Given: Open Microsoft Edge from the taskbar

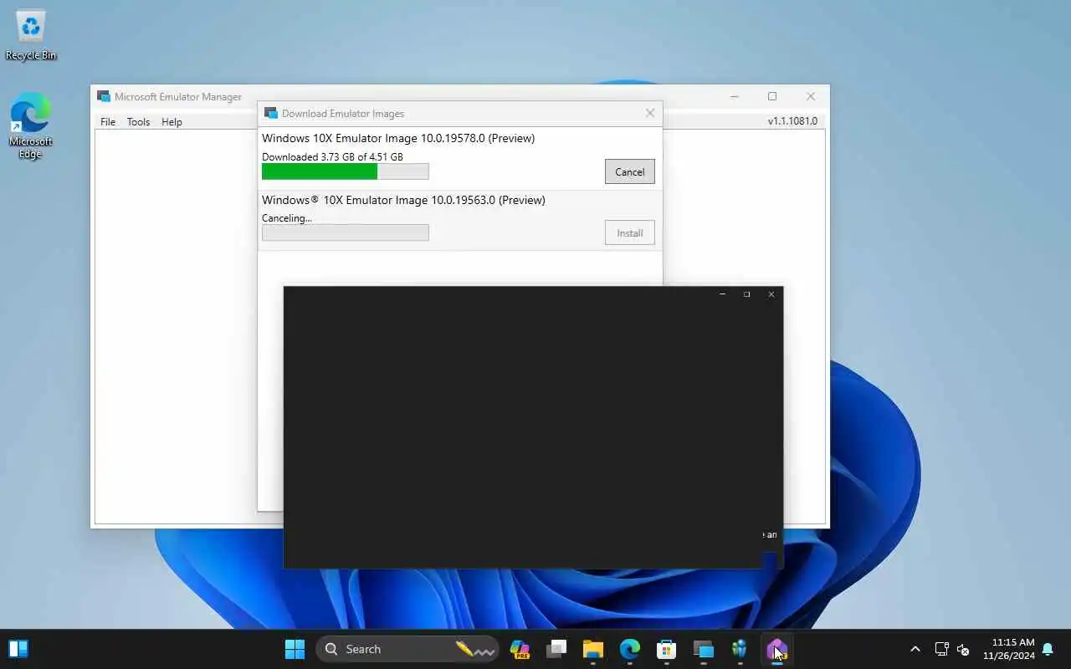Looking at the screenshot, I should 630,649.
